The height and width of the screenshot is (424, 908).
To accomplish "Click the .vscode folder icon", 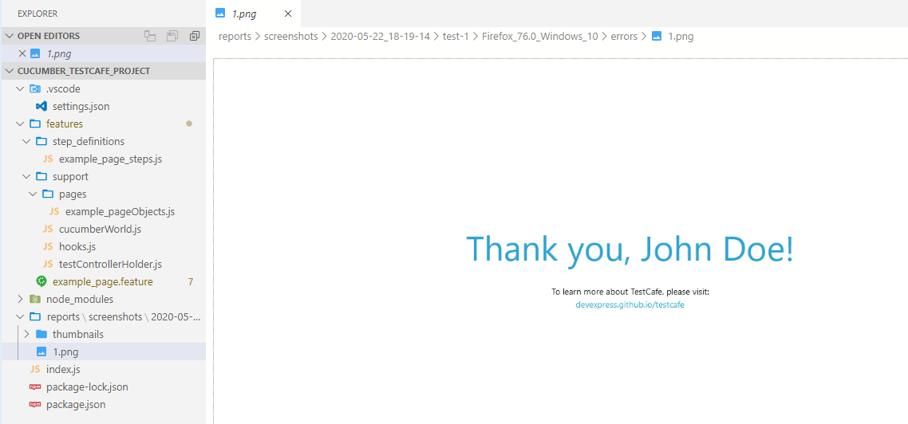I will [35, 89].
